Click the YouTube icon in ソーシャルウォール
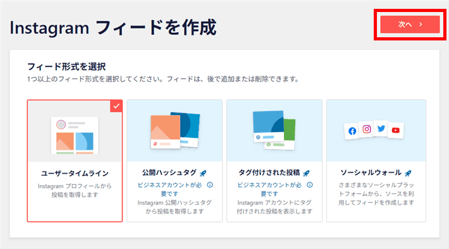449x249 pixels. tap(396, 130)
